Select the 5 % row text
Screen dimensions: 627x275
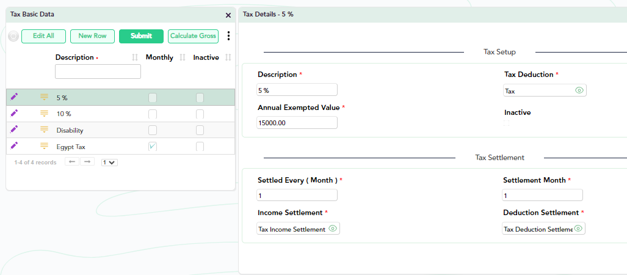click(62, 98)
